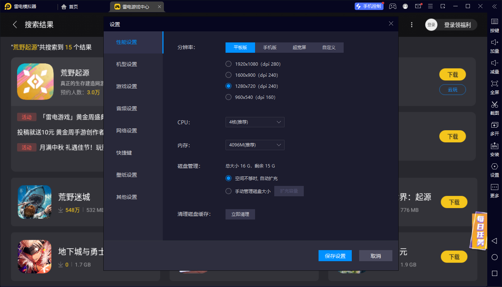Install an APK via the 安装 icon
This screenshot has width=502, height=287.
click(494, 149)
